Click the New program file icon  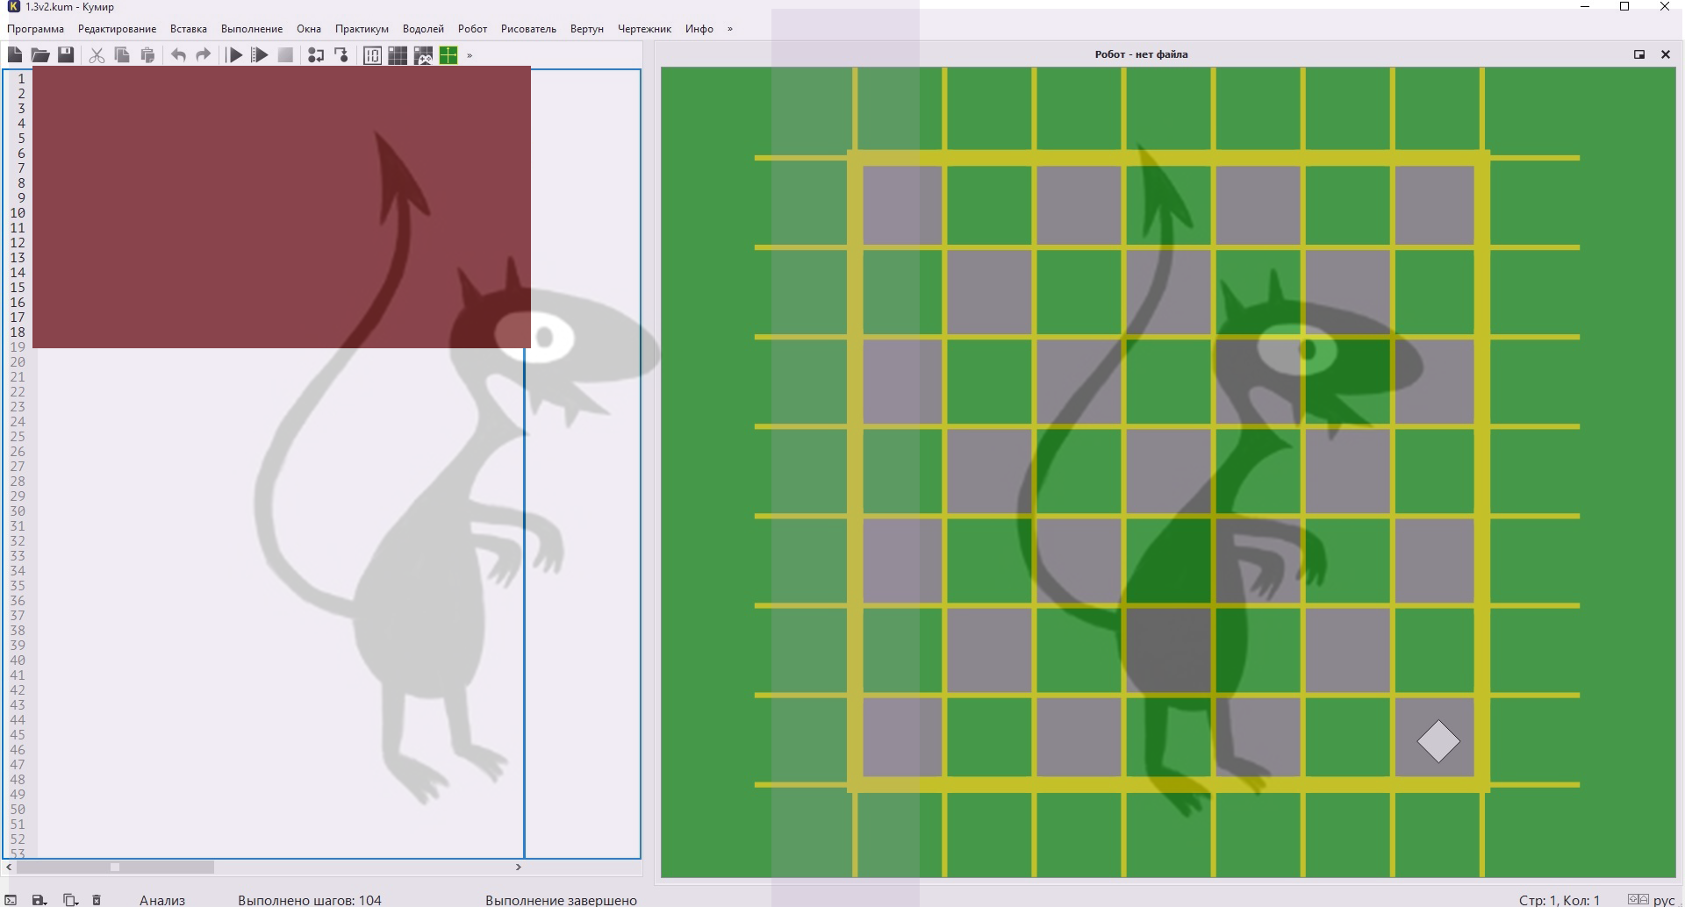pos(15,55)
